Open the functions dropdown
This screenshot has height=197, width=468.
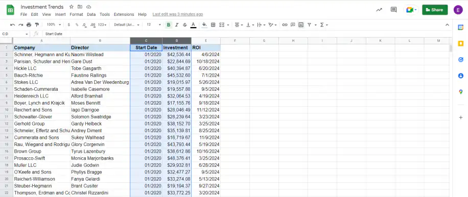(x=324, y=24)
